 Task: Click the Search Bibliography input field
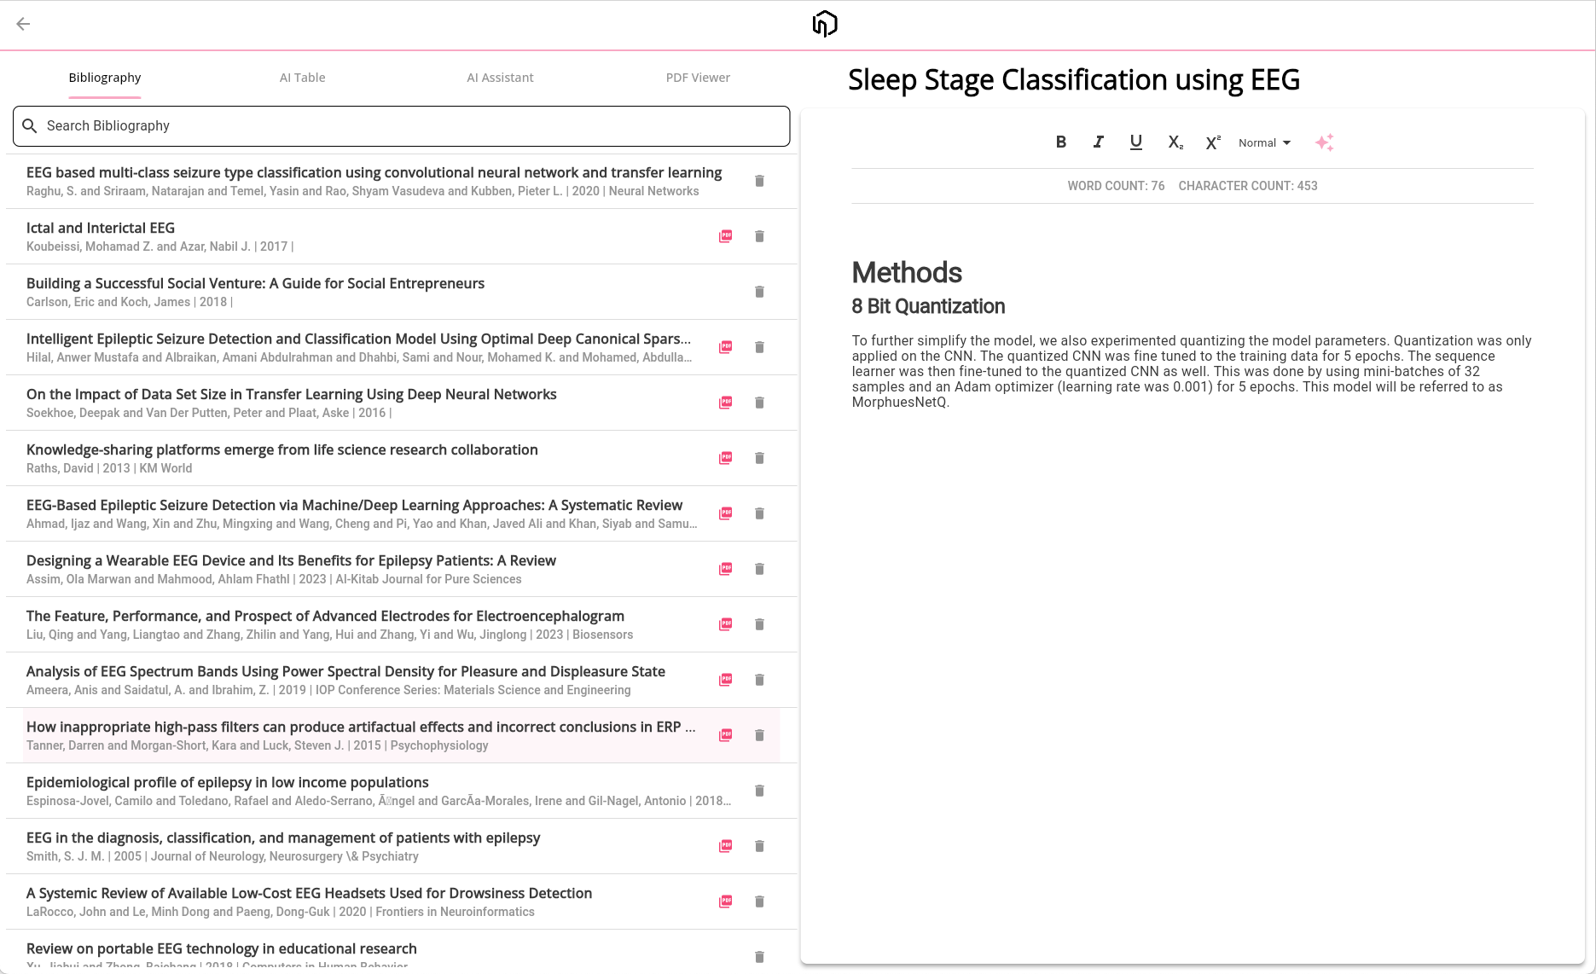[x=401, y=126]
